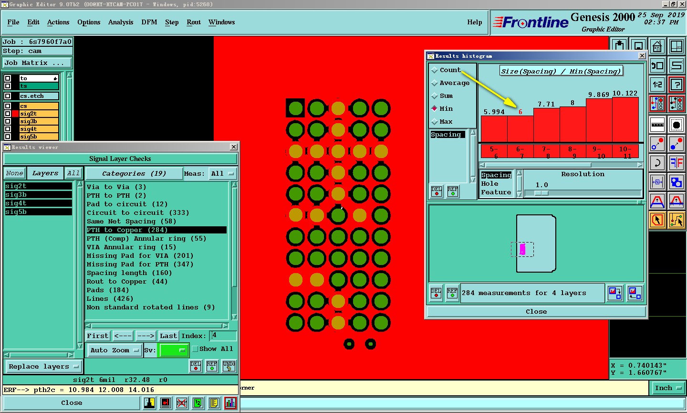Select the yellow net pointer selection tool
This screenshot has width=687, height=413.
[x=677, y=220]
